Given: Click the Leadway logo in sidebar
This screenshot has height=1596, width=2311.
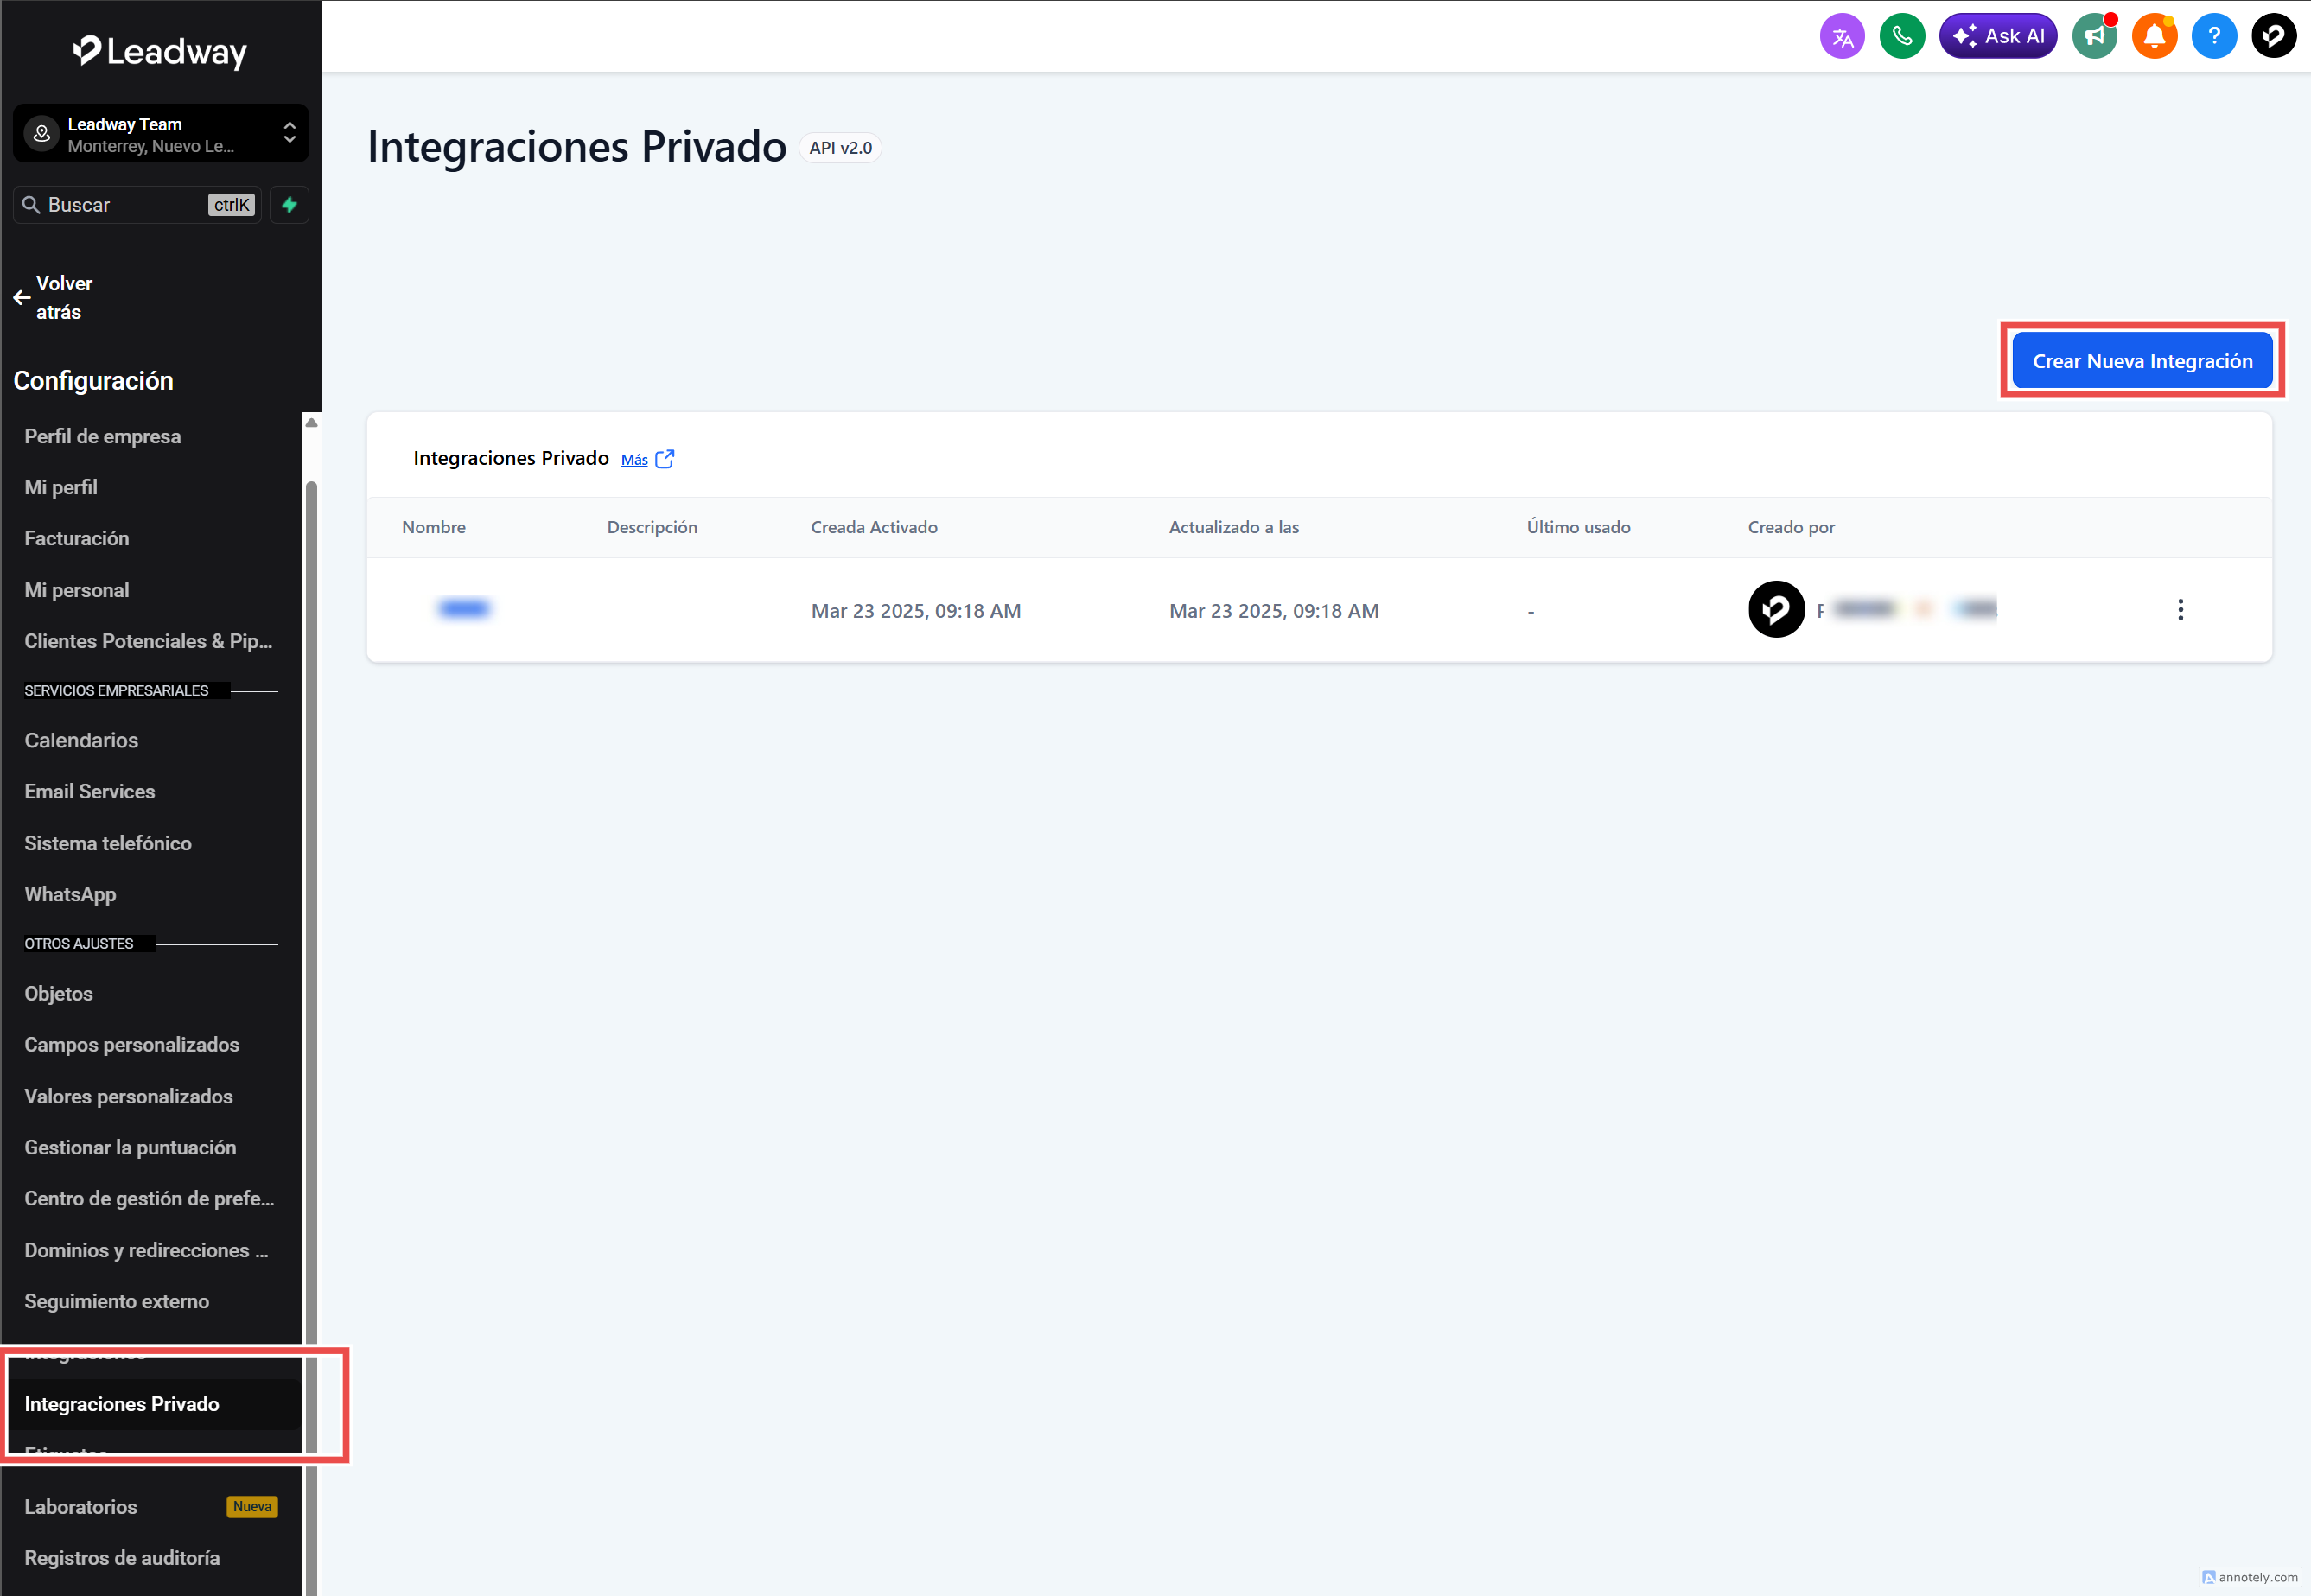Looking at the screenshot, I should click(x=160, y=50).
